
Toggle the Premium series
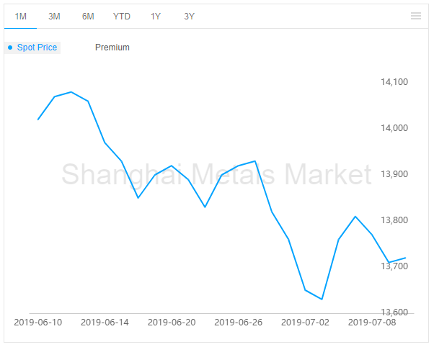112,48
